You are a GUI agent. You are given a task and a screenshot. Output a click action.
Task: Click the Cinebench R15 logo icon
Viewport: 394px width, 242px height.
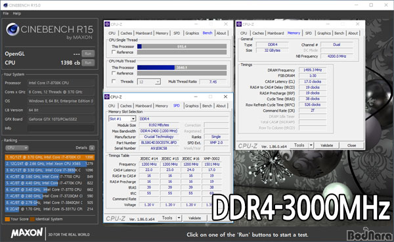point(12,30)
